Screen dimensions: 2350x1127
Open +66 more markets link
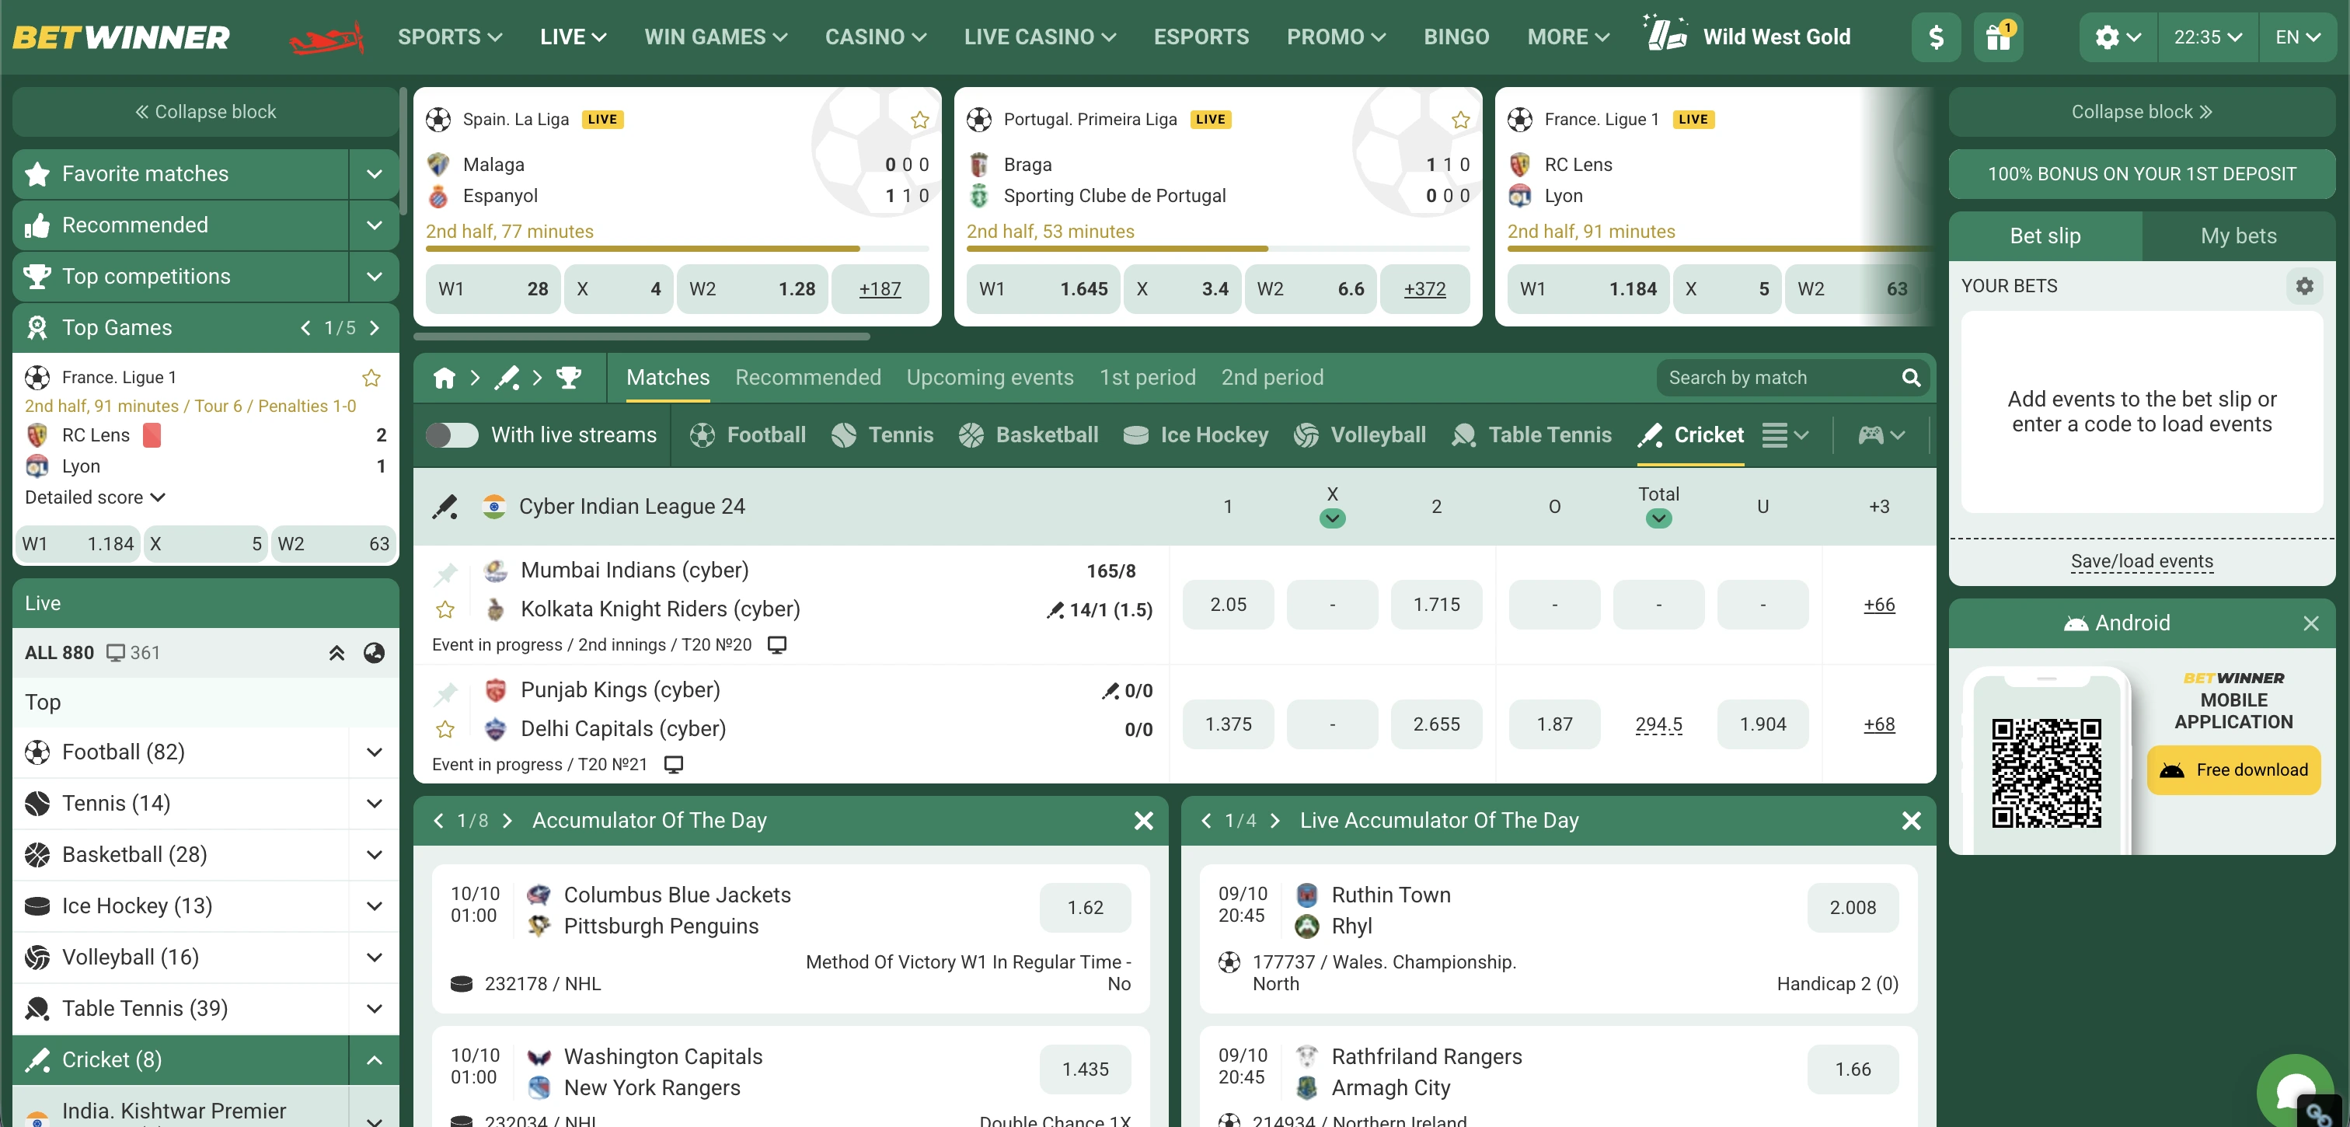(1878, 605)
